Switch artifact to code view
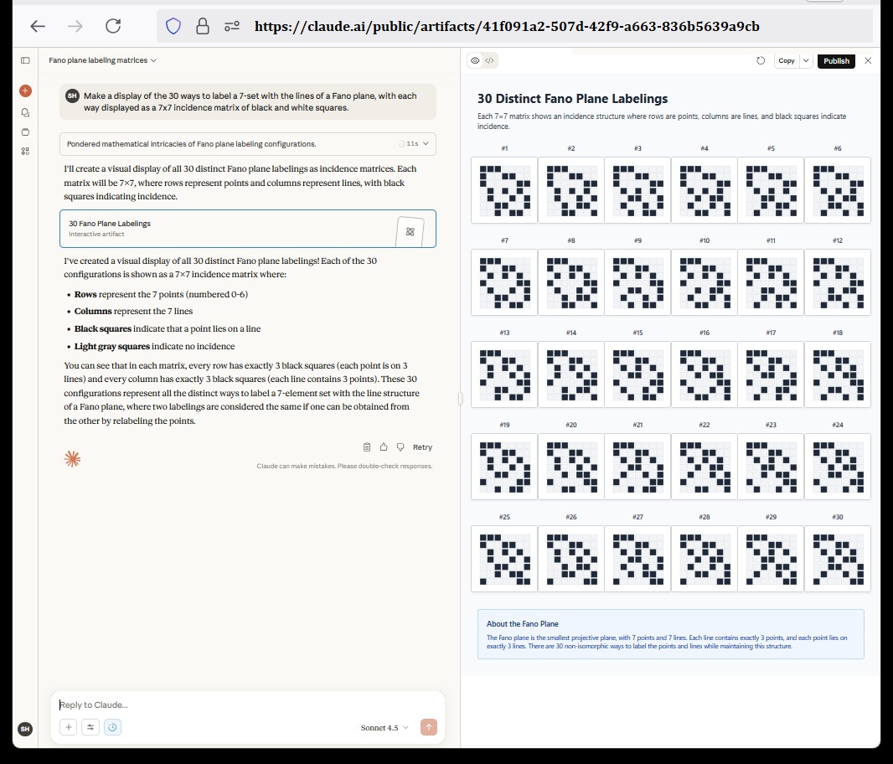This screenshot has height=764, width=893. (x=490, y=60)
